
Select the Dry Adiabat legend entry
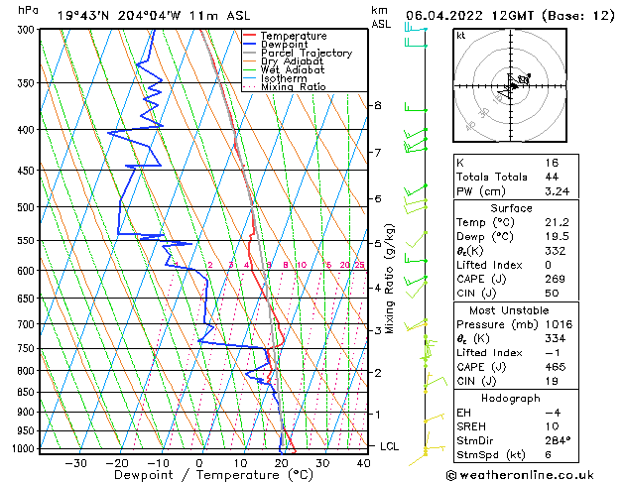[292, 61]
